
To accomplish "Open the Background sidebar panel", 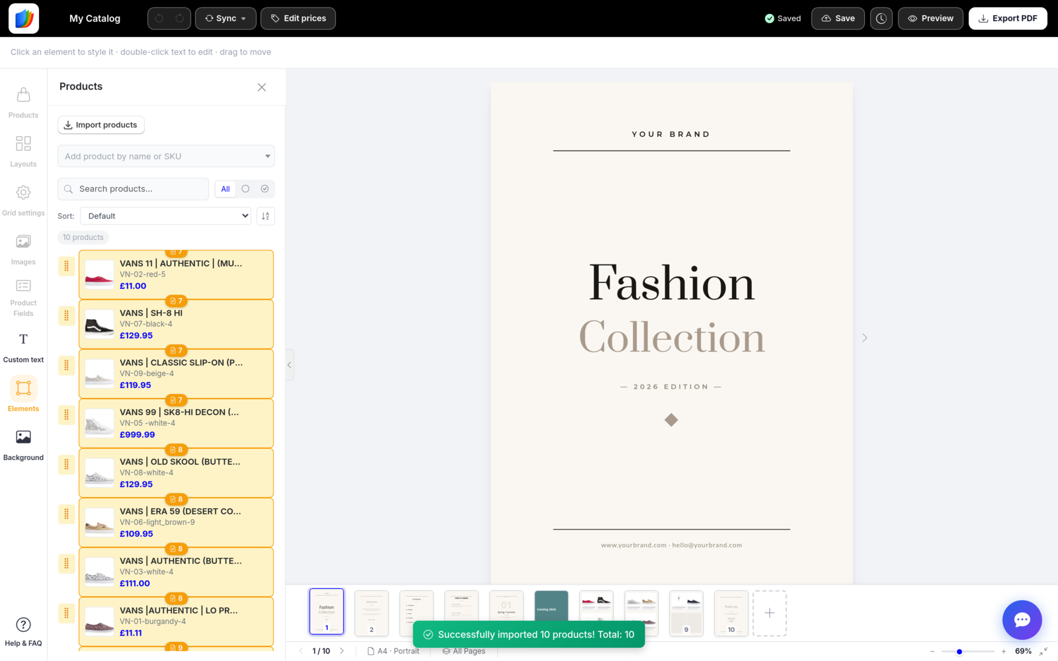I will [23, 445].
